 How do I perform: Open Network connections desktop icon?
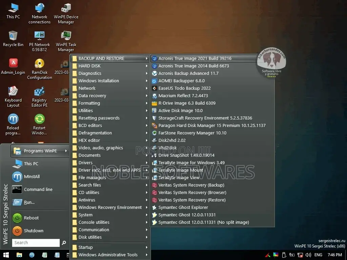pos(39,13)
